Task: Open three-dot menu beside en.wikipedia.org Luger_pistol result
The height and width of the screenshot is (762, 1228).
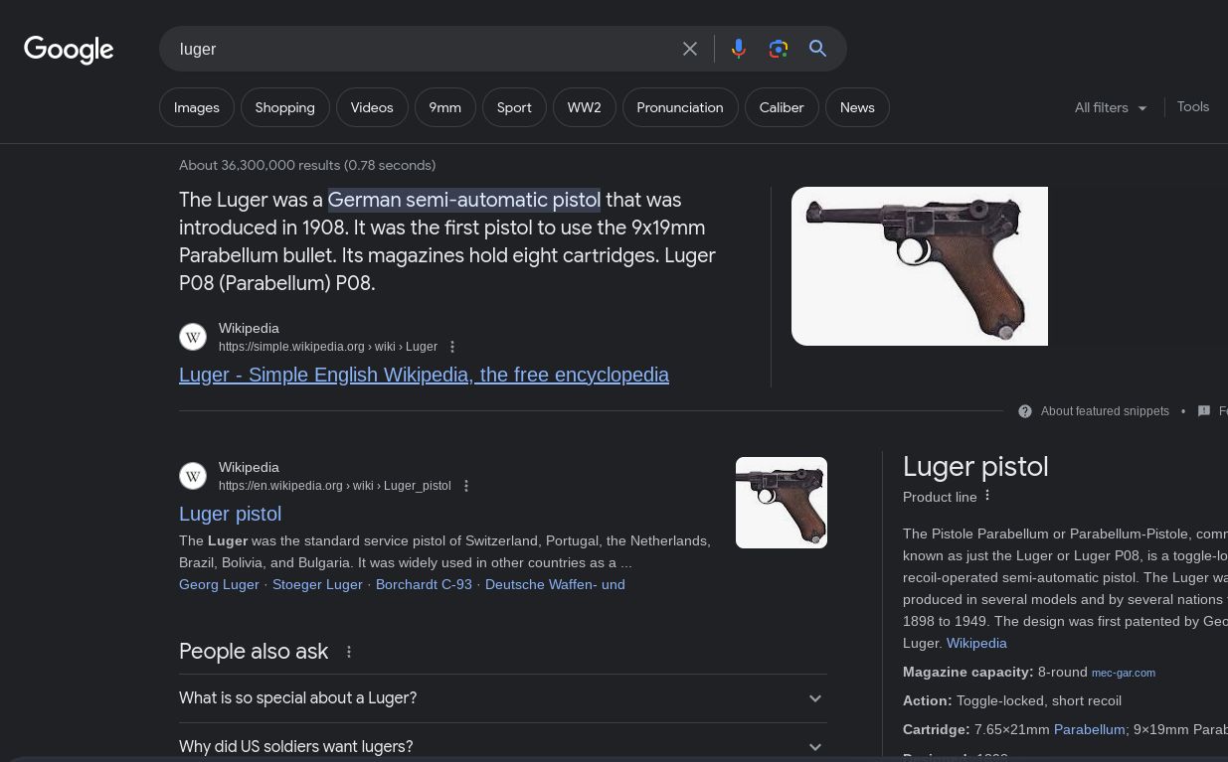Action: coord(466,486)
